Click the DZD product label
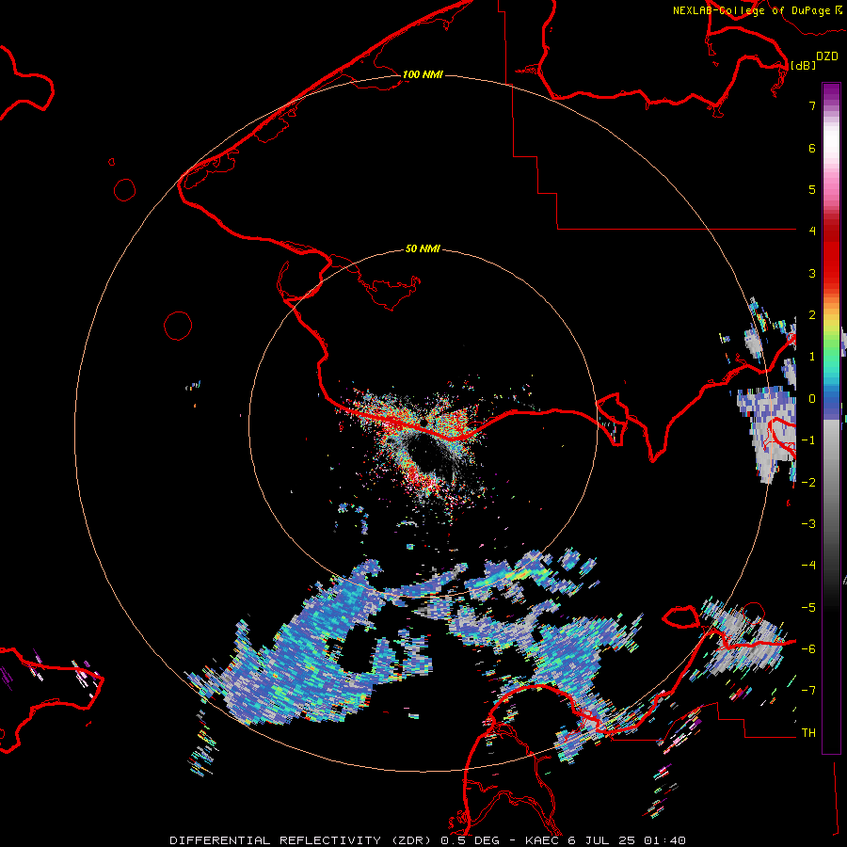The height and width of the screenshot is (847, 847). coord(827,56)
